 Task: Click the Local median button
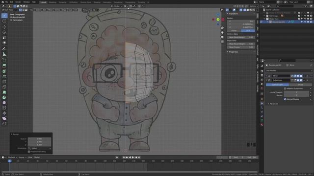pos(248,31)
